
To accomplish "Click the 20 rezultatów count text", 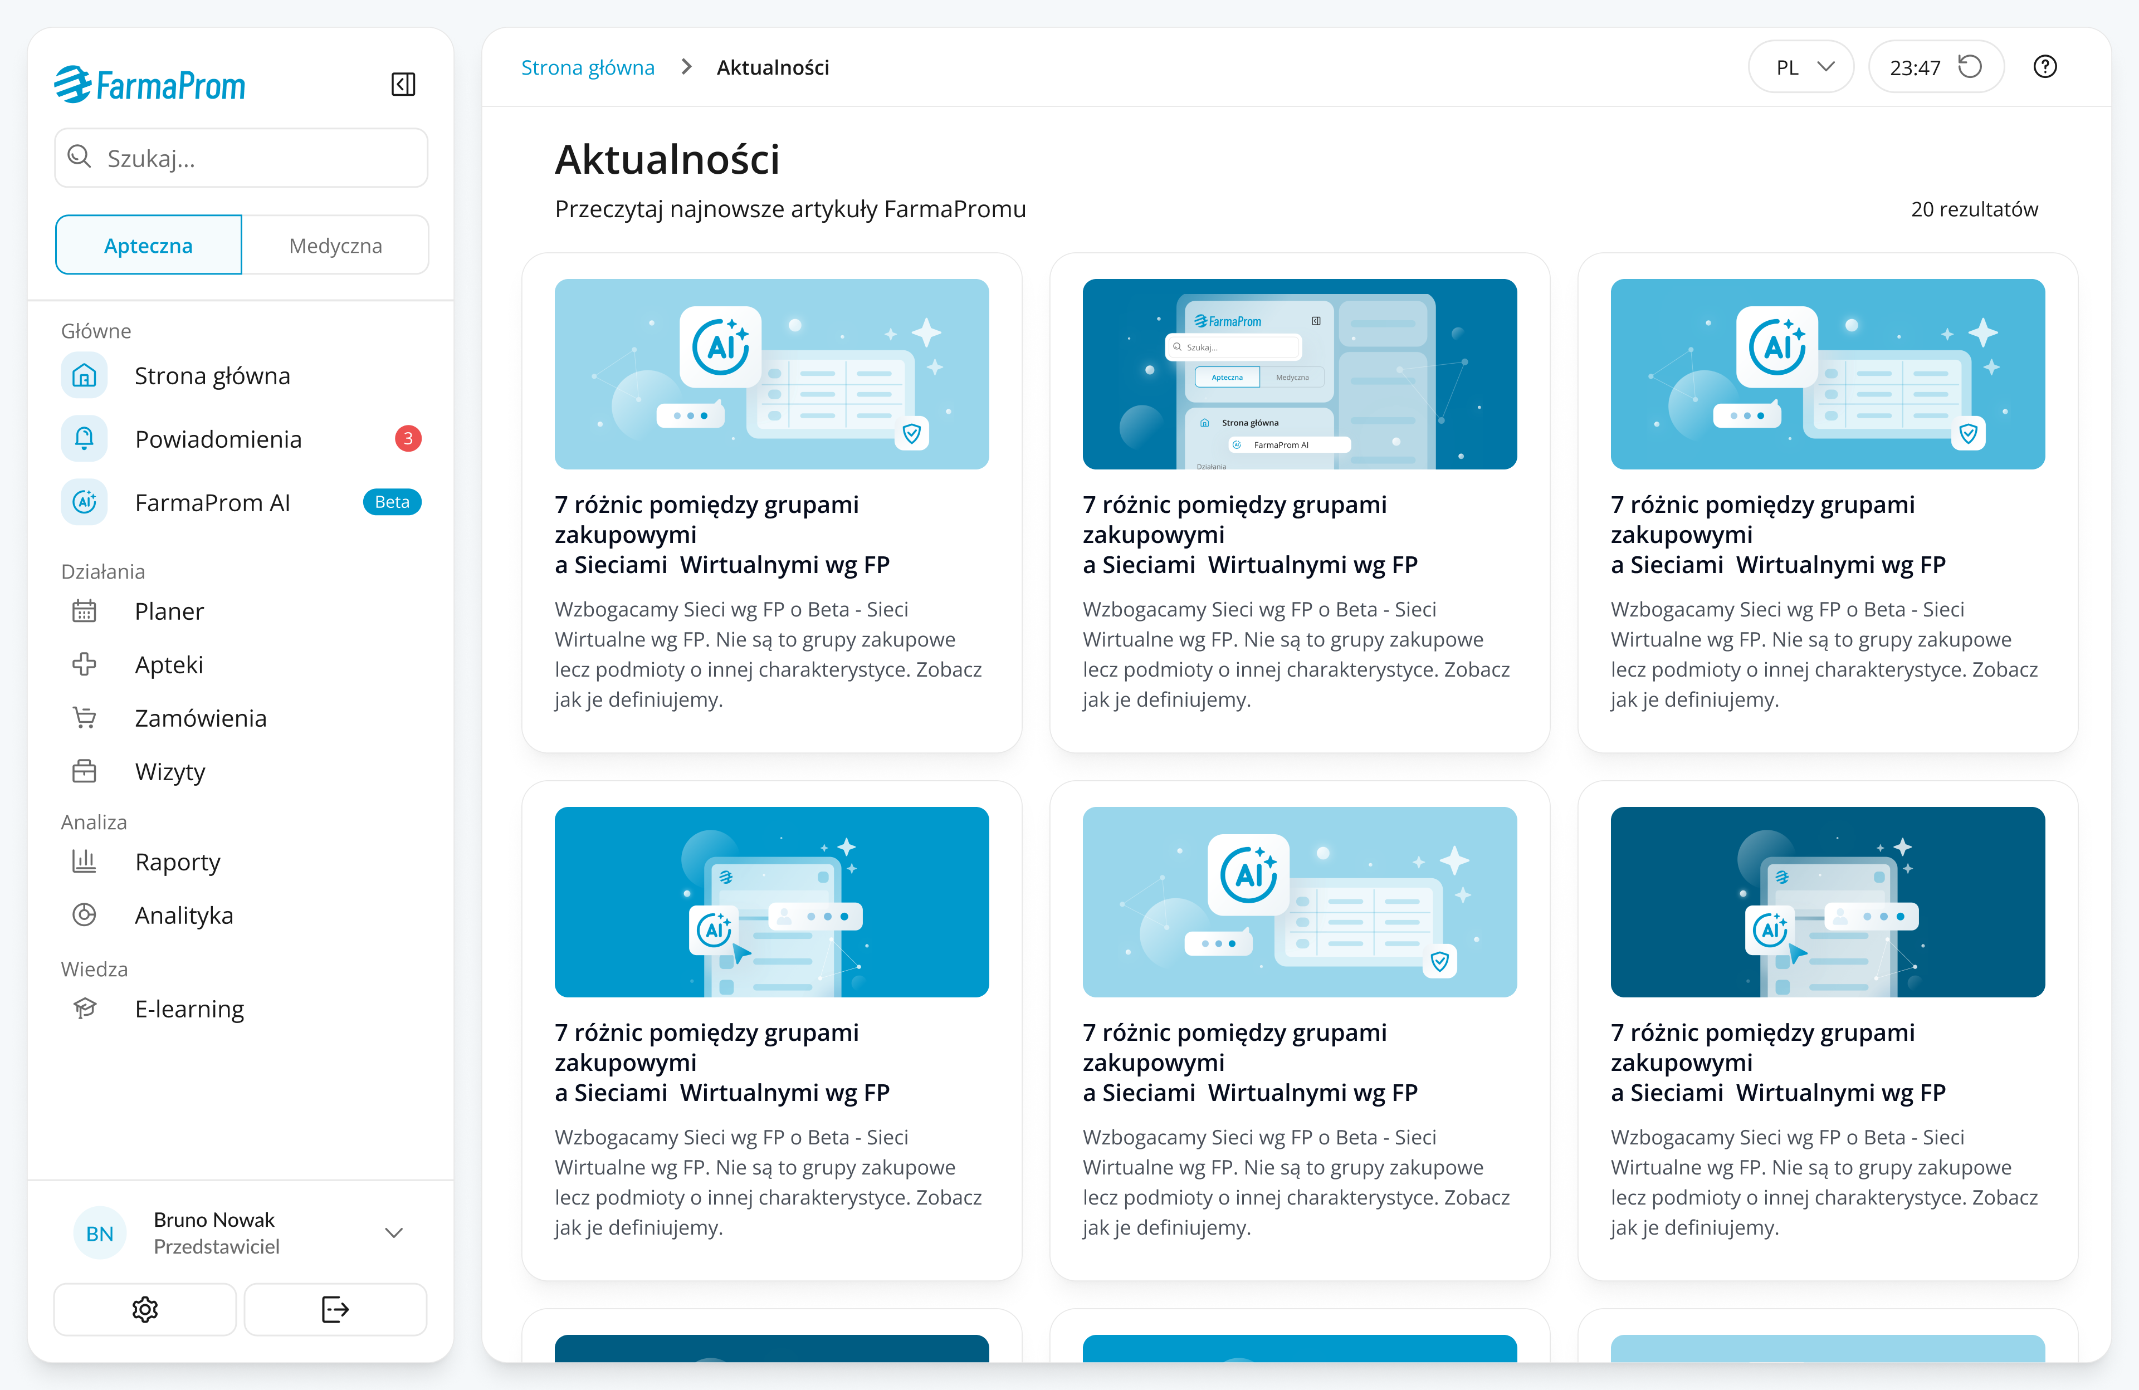I will pyautogui.click(x=1975, y=209).
